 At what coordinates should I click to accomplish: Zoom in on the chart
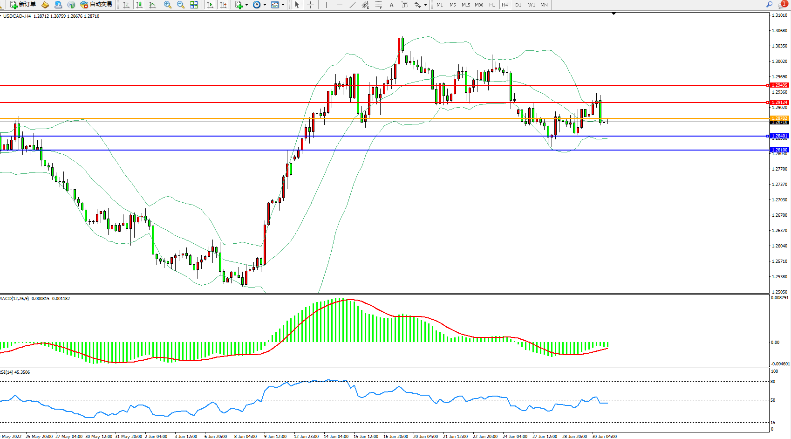click(168, 5)
